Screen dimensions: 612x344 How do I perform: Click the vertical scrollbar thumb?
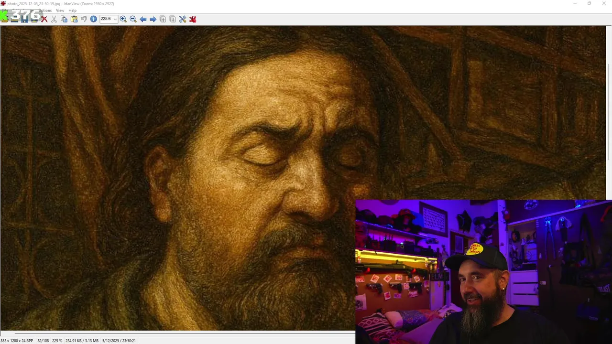coord(609,111)
